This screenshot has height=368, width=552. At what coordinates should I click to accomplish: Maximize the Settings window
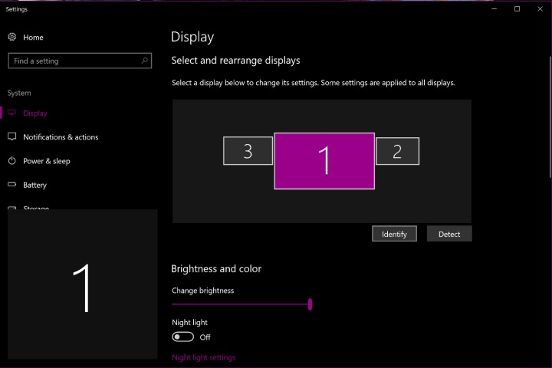coord(517,8)
